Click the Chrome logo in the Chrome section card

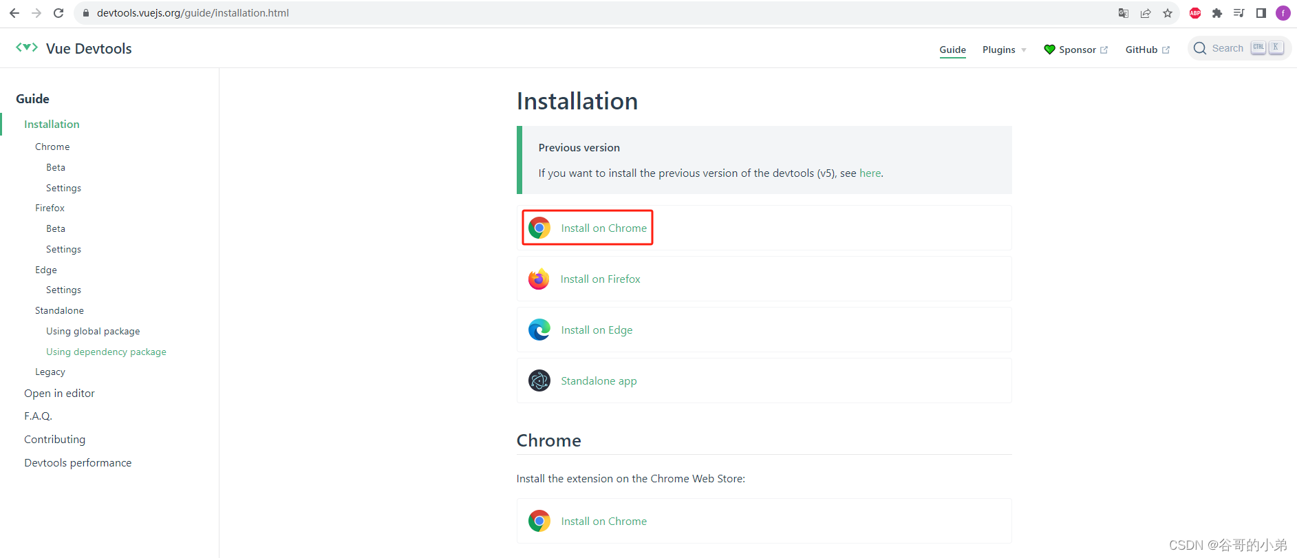click(x=539, y=521)
